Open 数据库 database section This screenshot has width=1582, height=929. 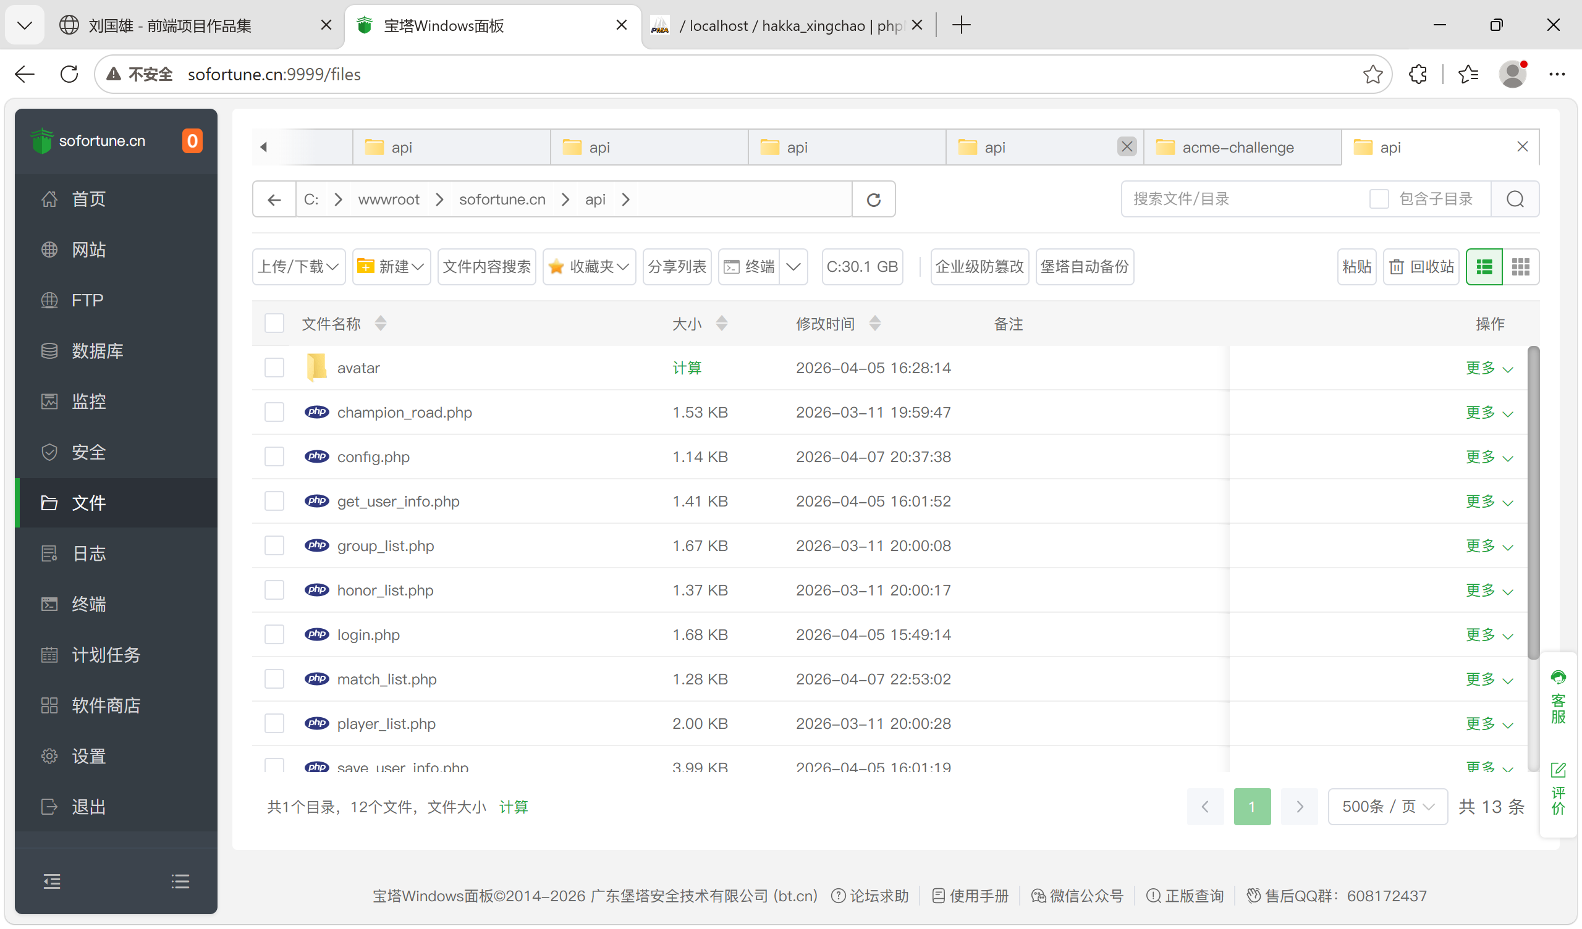click(x=116, y=351)
